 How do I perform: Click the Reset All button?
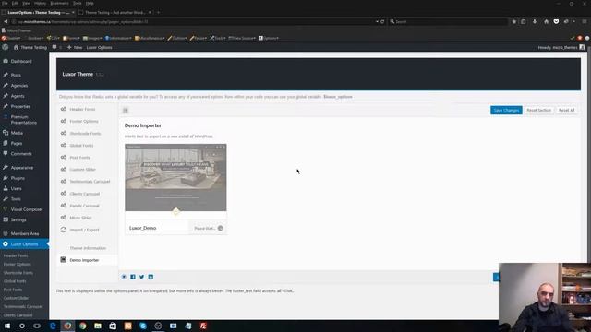click(566, 110)
